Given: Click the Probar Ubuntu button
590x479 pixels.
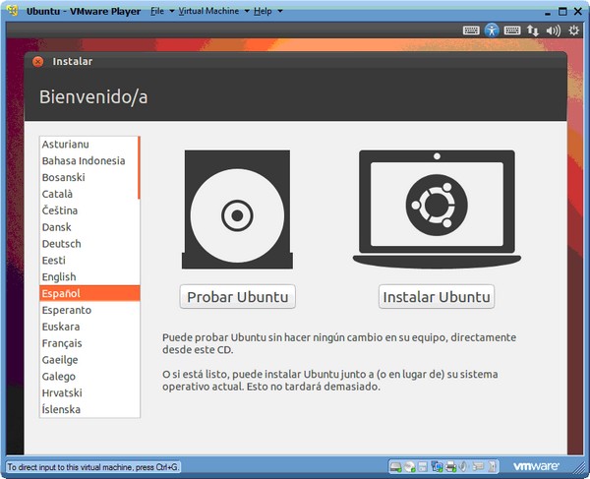Looking at the screenshot, I should tap(237, 297).
